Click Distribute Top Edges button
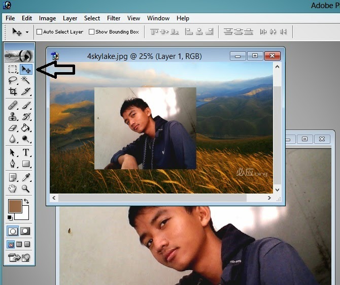This screenshot has width=340, height=285. click(228, 32)
